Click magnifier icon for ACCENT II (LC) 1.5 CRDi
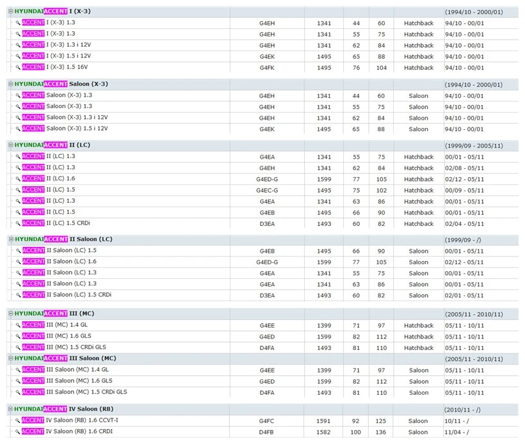Viewport: 525px width, 444px height. pos(18,223)
